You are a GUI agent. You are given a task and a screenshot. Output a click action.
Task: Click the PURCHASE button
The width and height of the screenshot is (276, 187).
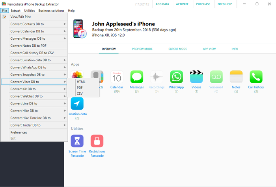203,4
